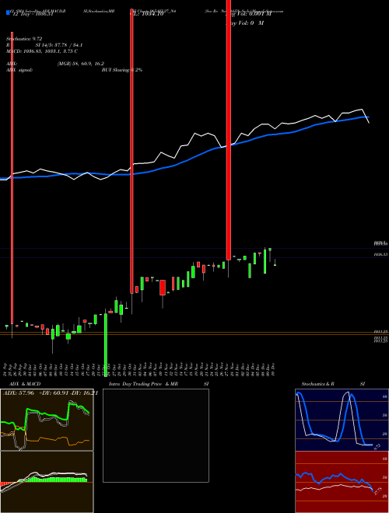
Task: Open the empty Intra Day Trading Price panel
Action: (156, 435)
